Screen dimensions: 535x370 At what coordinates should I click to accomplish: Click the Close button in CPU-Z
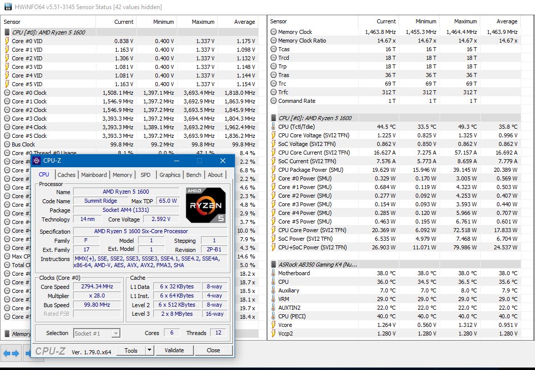click(x=213, y=350)
